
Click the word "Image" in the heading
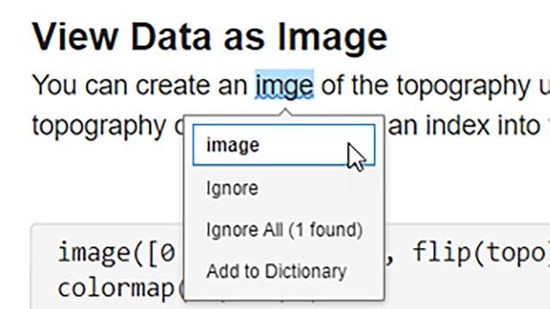[333, 38]
